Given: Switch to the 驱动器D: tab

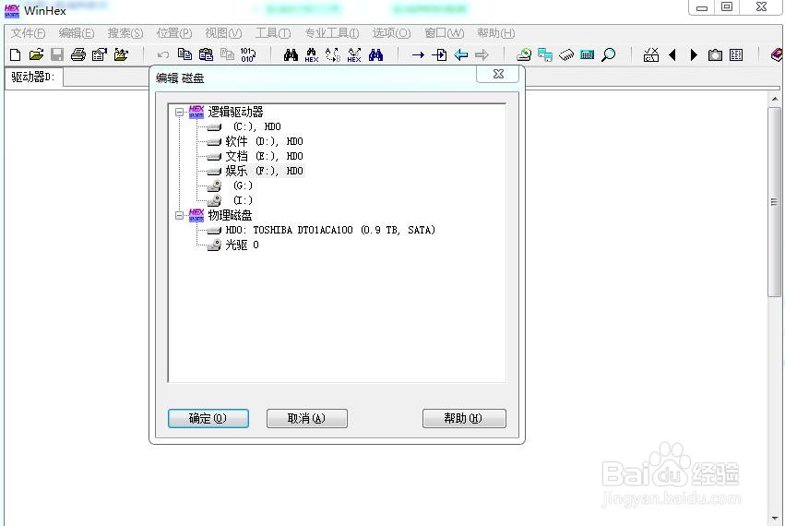Looking at the screenshot, I should (x=33, y=78).
